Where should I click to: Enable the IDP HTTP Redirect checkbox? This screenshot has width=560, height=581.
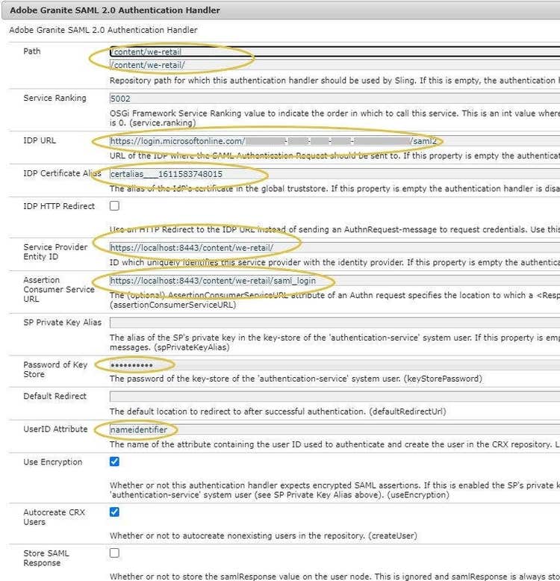[x=114, y=205]
